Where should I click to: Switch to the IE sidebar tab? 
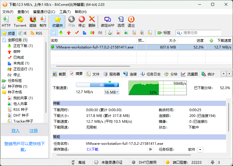22,33
